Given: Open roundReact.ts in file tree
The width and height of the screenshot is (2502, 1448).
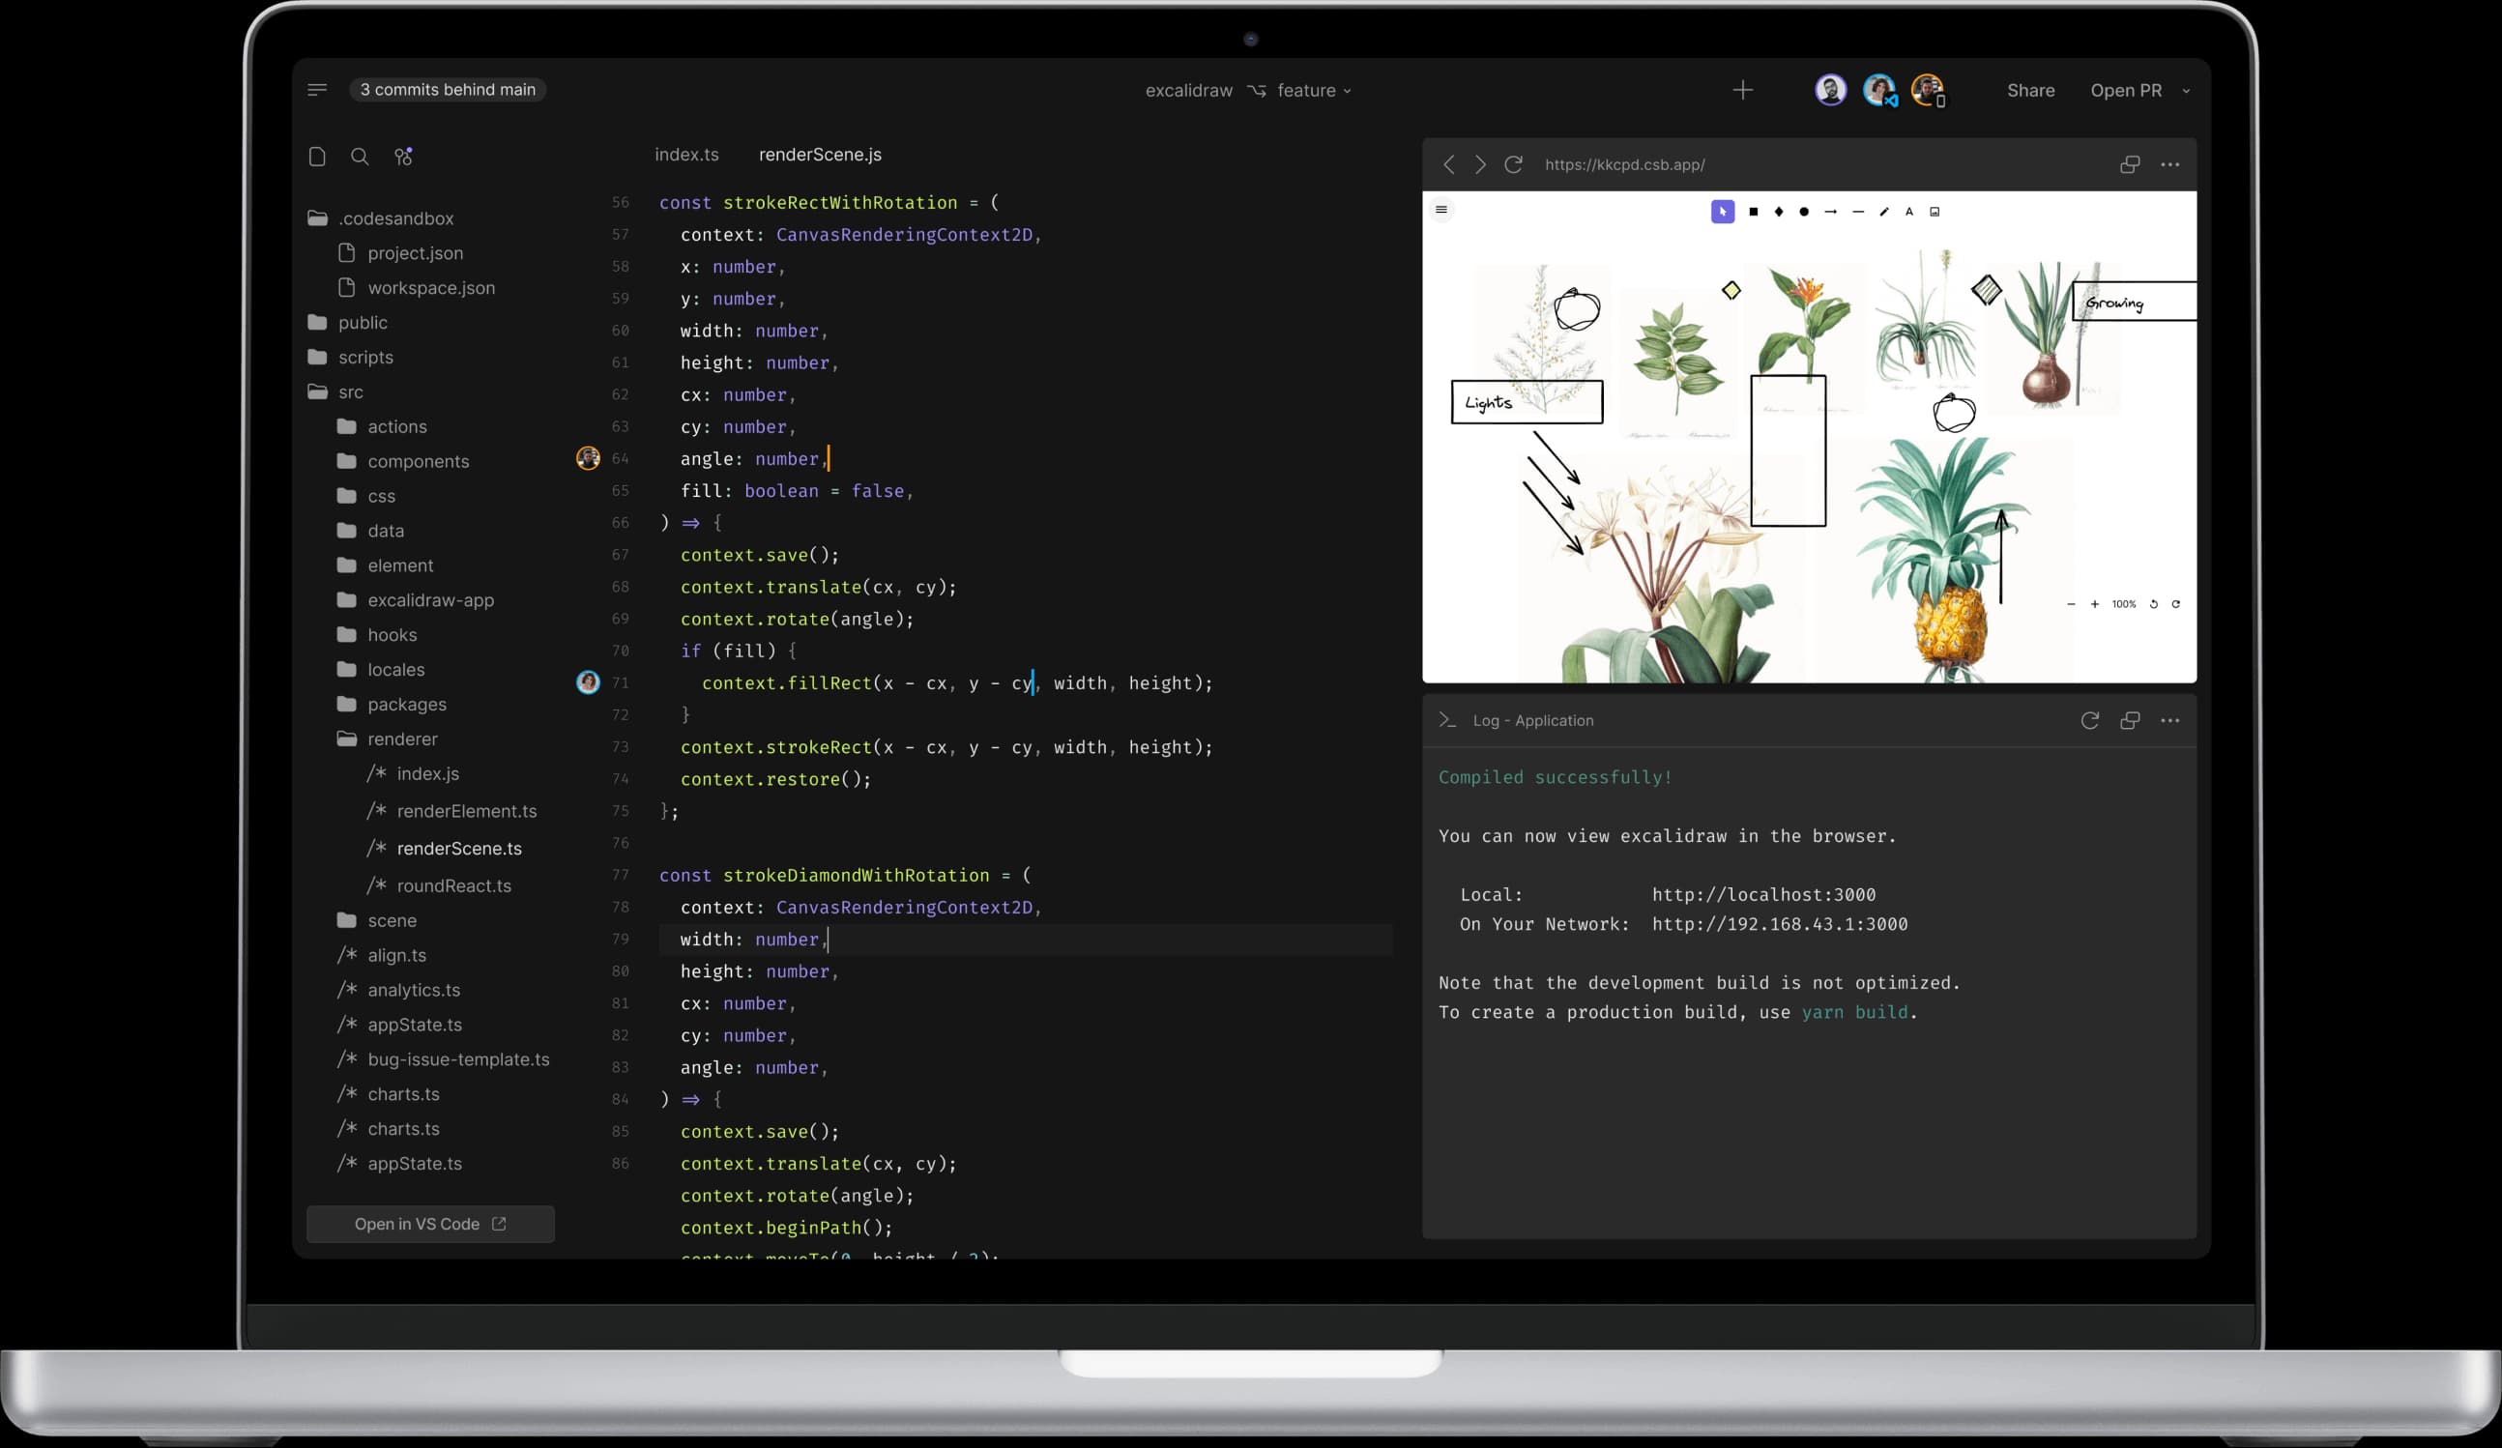Looking at the screenshot, I should pos(439,885).
